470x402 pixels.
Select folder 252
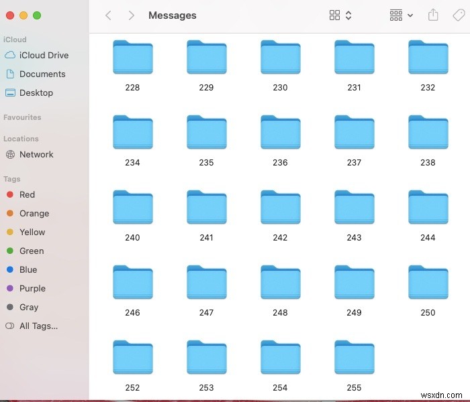[133, 357]
